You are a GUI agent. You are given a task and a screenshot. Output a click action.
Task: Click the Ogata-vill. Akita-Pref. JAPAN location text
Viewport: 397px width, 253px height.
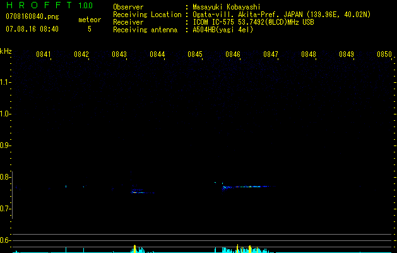coord(281,15)
